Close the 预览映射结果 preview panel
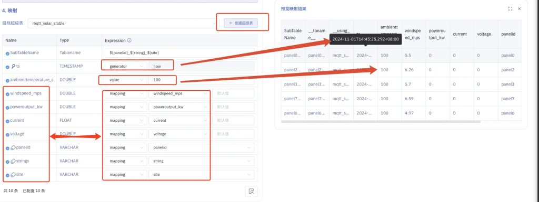The image size is (539, 202). point(520,9)
